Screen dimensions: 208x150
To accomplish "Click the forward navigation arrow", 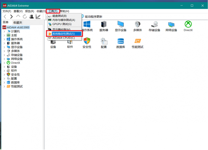I will tap(11, 17).
